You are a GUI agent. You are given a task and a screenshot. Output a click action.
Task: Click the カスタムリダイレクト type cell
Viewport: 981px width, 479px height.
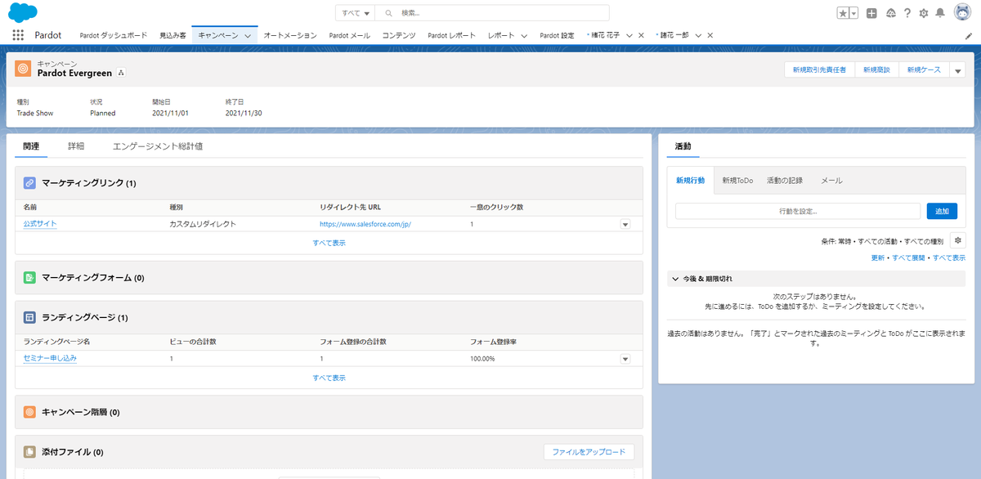[x=203, y=224]
